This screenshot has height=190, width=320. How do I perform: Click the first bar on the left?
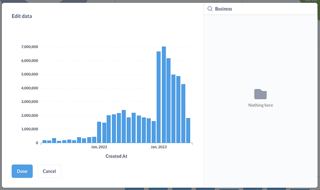[44, 141]
